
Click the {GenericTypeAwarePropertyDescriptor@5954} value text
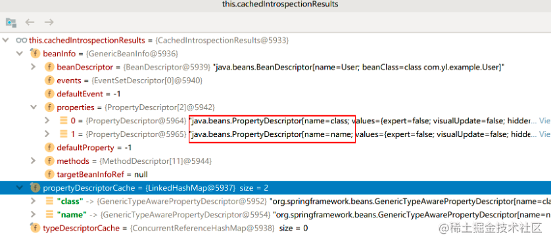(x=186, y=215)
